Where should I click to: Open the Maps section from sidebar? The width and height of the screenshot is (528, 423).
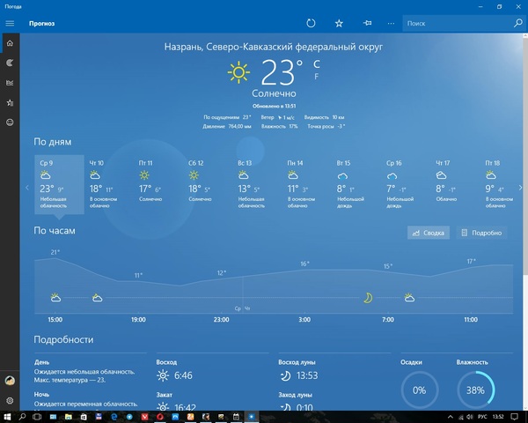click(x=10, y=63)
